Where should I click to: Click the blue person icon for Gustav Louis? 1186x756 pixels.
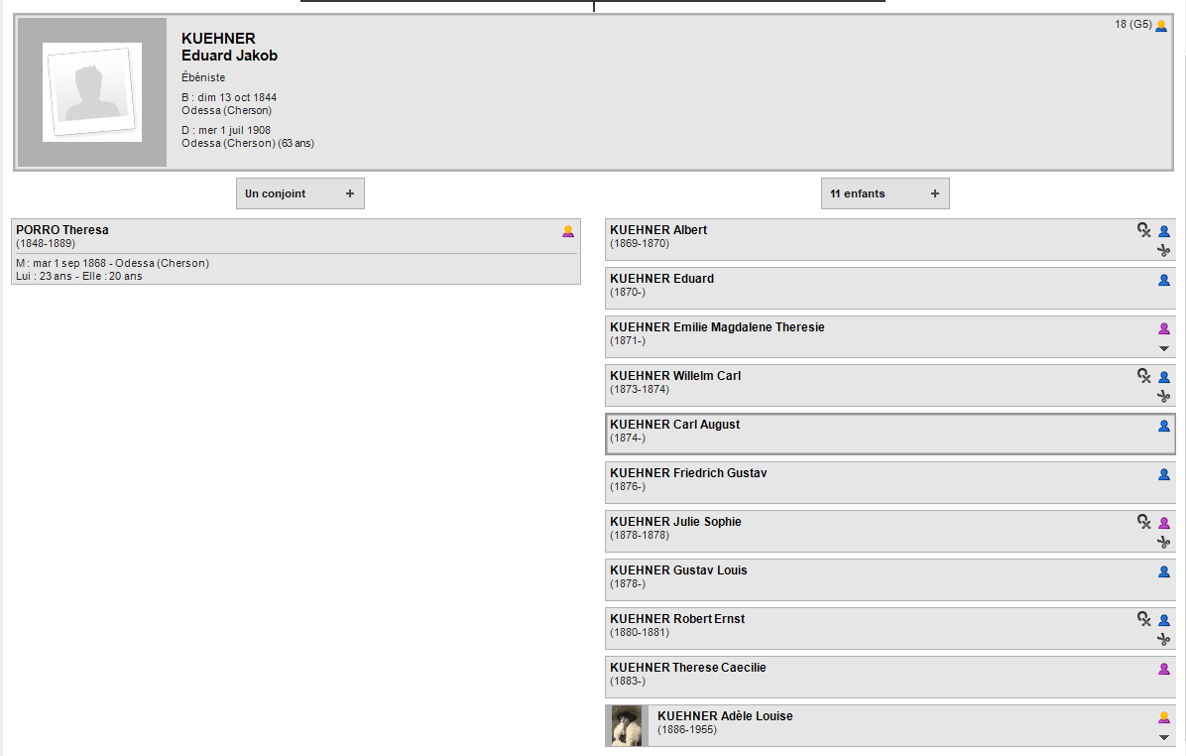(1164, 571)
